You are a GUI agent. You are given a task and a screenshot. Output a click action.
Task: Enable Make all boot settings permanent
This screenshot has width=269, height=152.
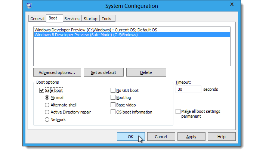click(178, 112)
